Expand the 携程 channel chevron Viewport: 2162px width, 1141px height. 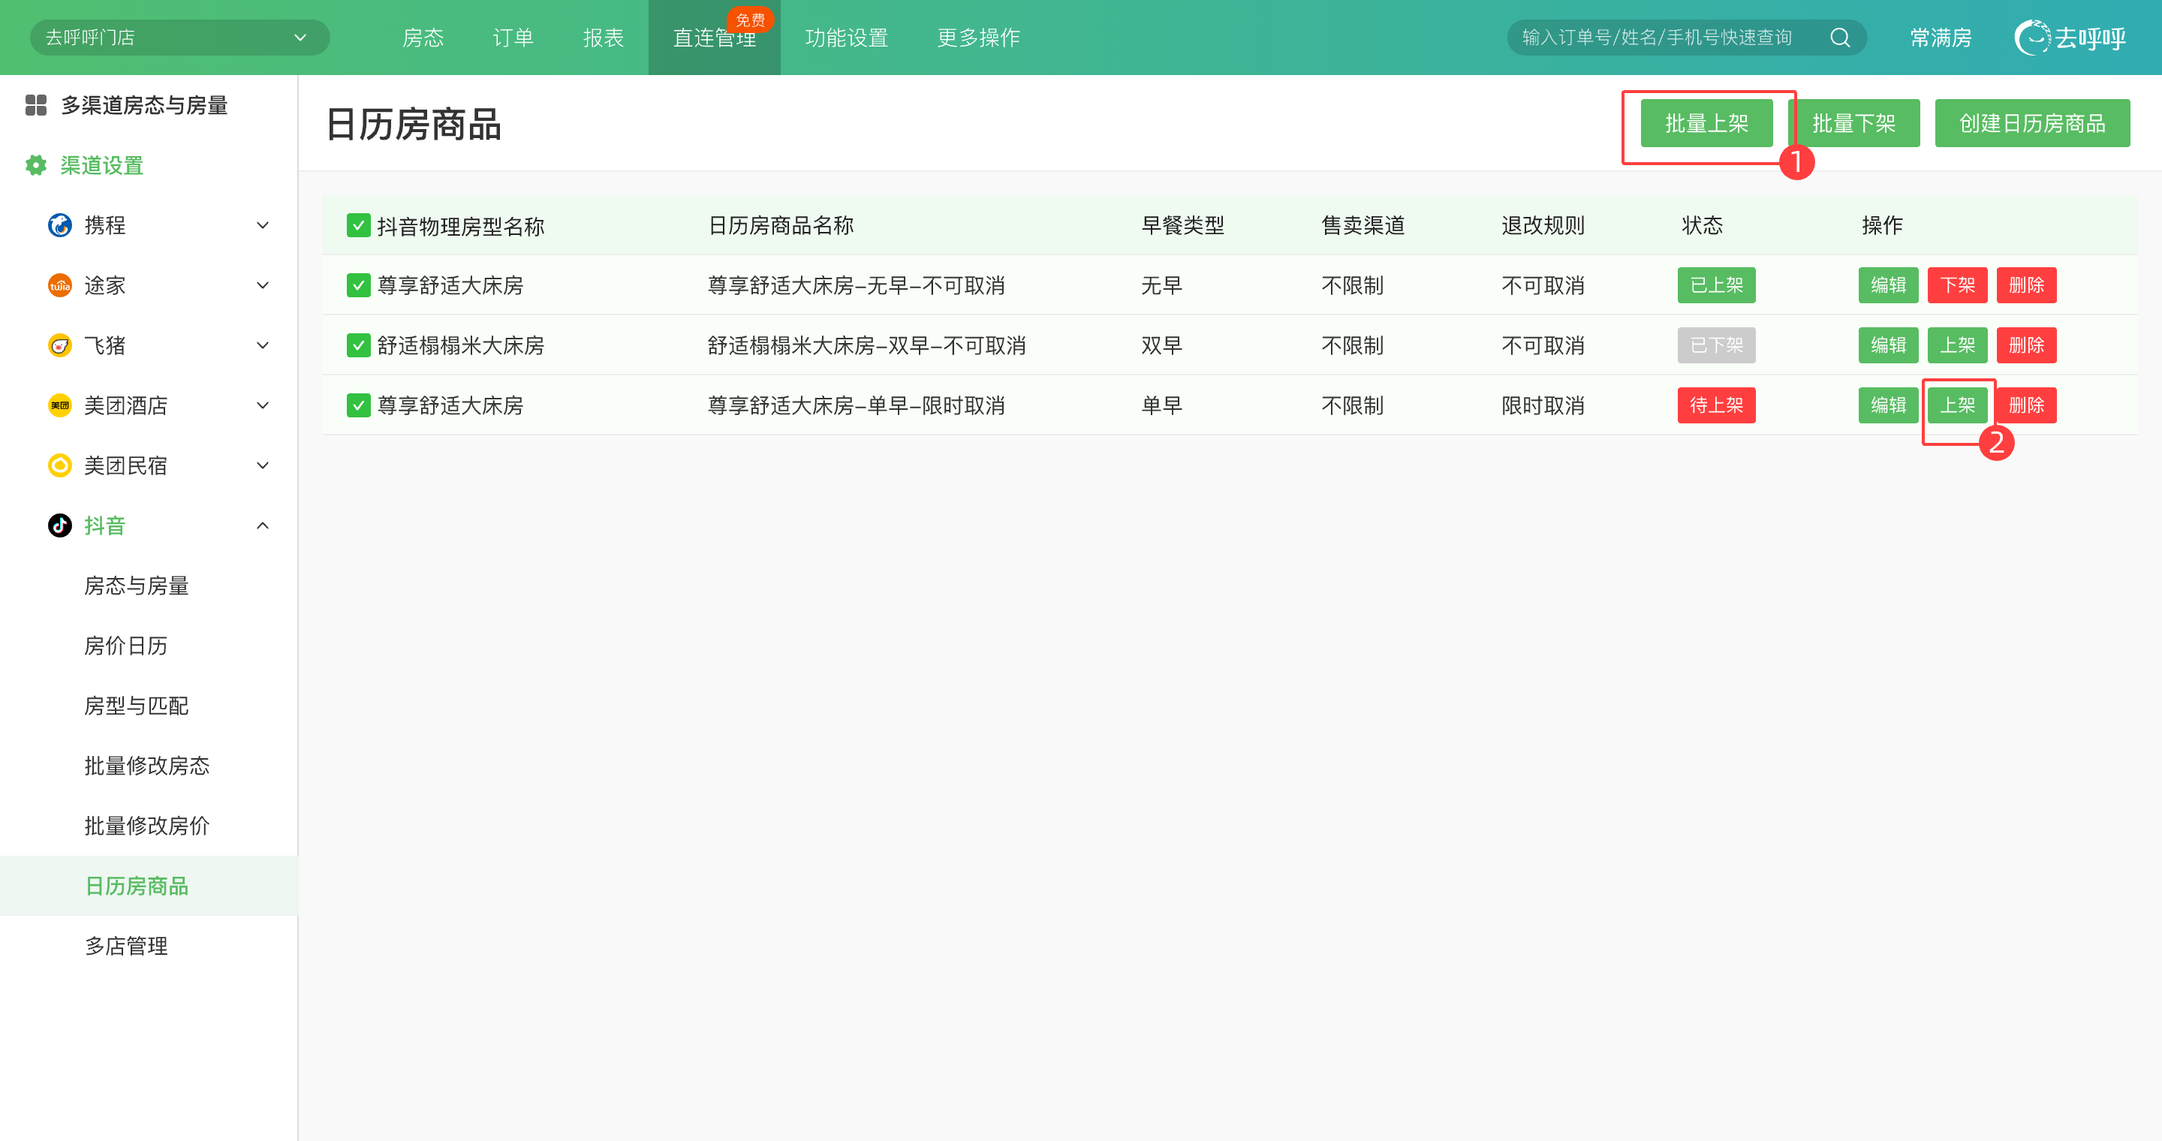point(263,225)
